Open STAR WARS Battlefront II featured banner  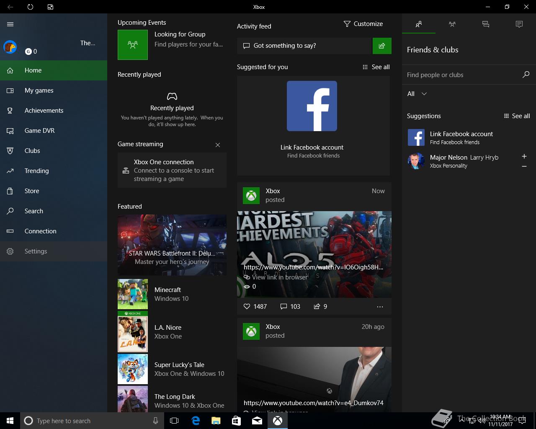(x=172, y=245)
